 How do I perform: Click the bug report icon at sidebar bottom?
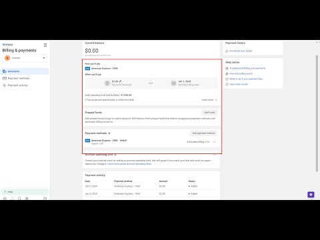coord(27,199)
